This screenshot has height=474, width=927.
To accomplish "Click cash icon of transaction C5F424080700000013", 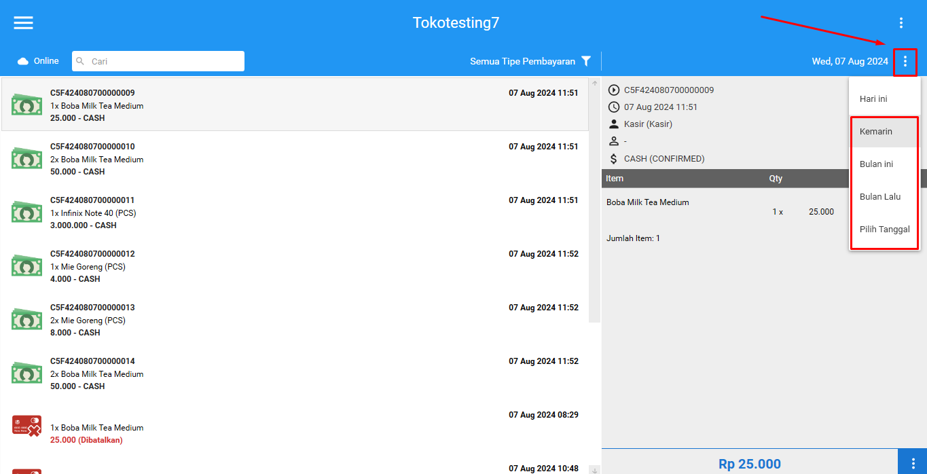I will [26, 319].
